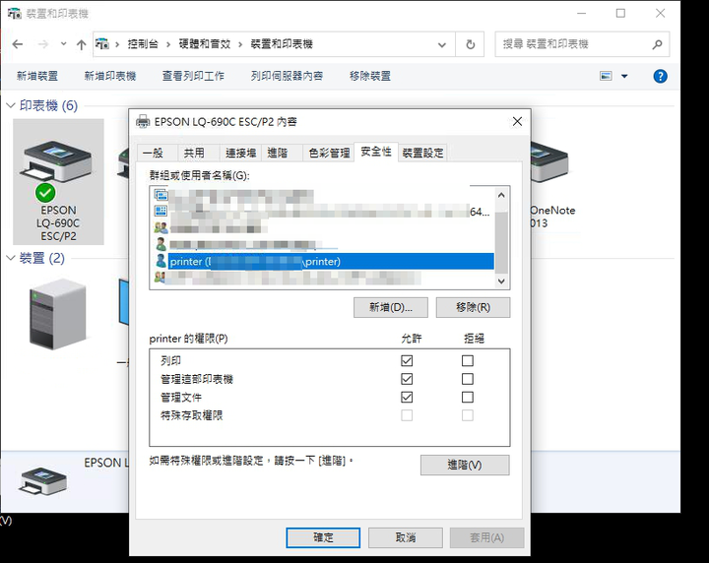
Task: Click the search magnifier icon
Action: [x=657, y=44]
